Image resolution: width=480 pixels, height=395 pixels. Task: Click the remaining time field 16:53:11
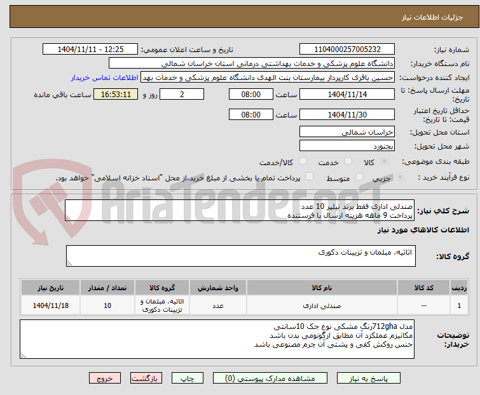tap(116, 94)
